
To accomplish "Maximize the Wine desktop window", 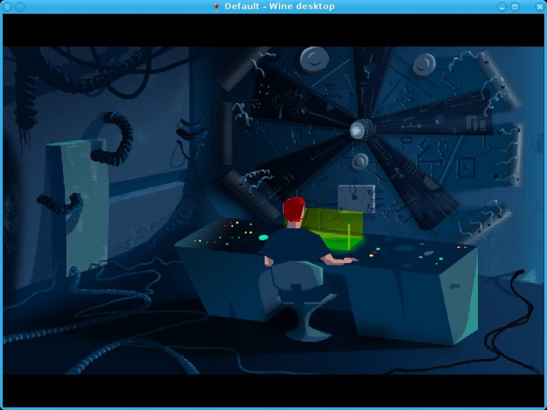I will [515, 7].
